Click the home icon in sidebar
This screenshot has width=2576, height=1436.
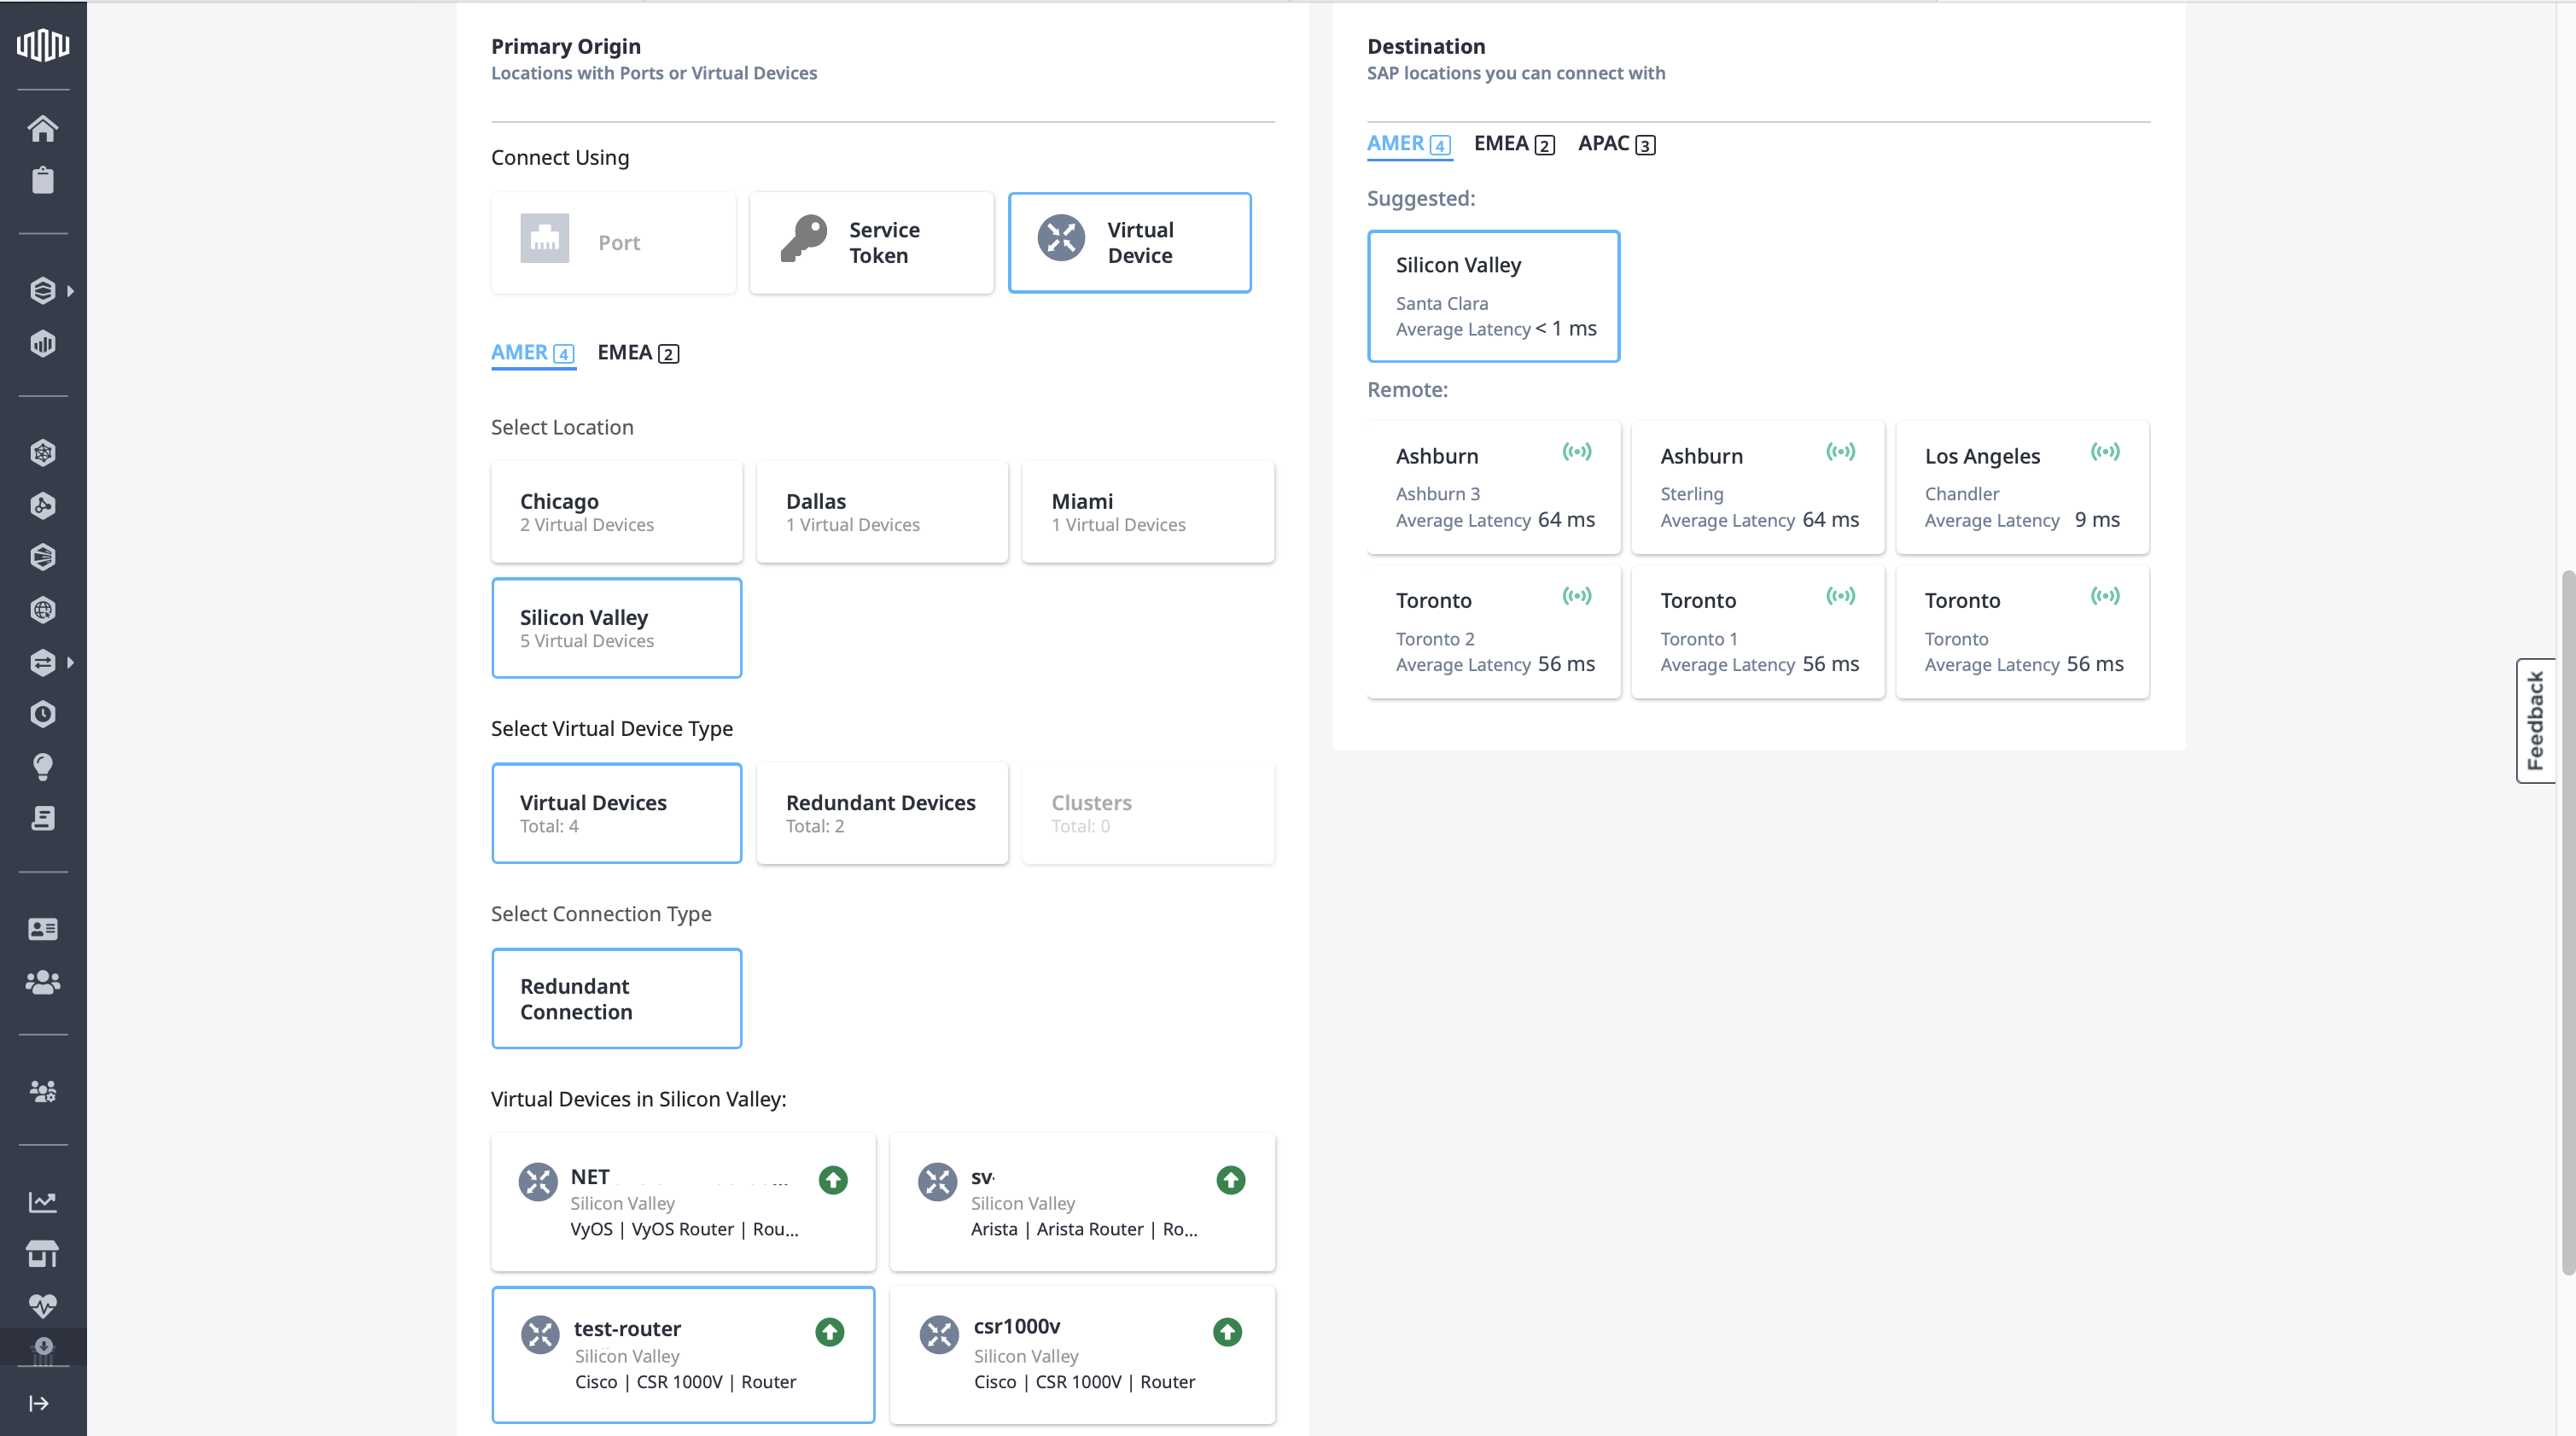(43, 128)
